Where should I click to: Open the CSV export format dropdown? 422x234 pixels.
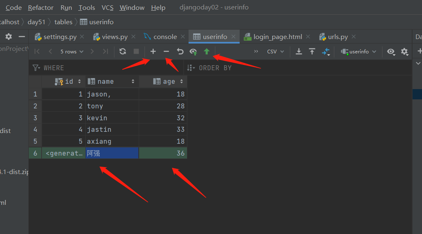coord(275,52)
